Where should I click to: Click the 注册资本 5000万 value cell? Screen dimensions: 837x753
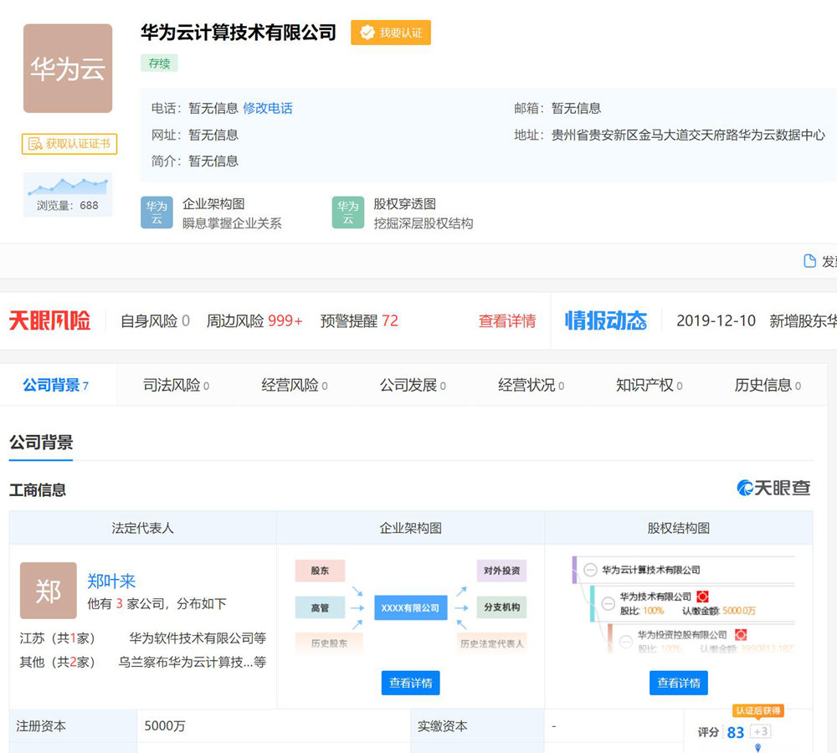click(274, 725)
